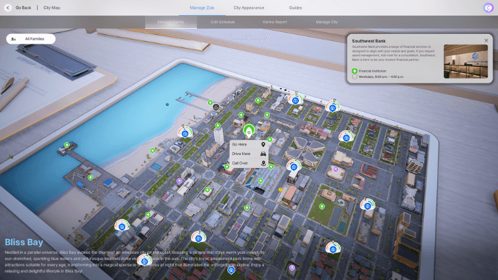
Task: Open the Guides tab
Action: coord(296,8)
